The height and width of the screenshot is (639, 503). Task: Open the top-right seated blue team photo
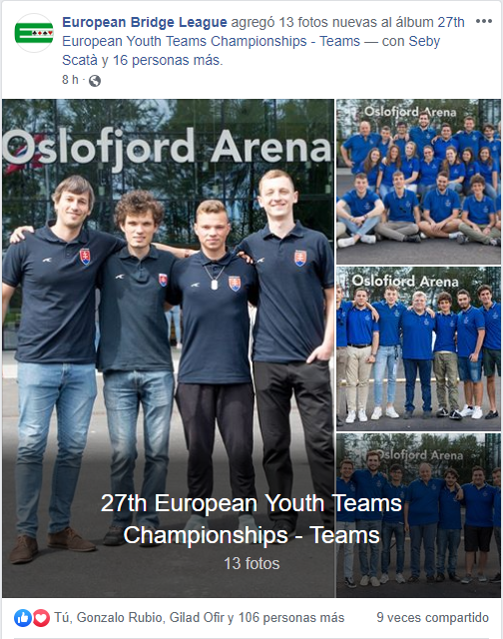pyautogui.click(x=419, y=182)
